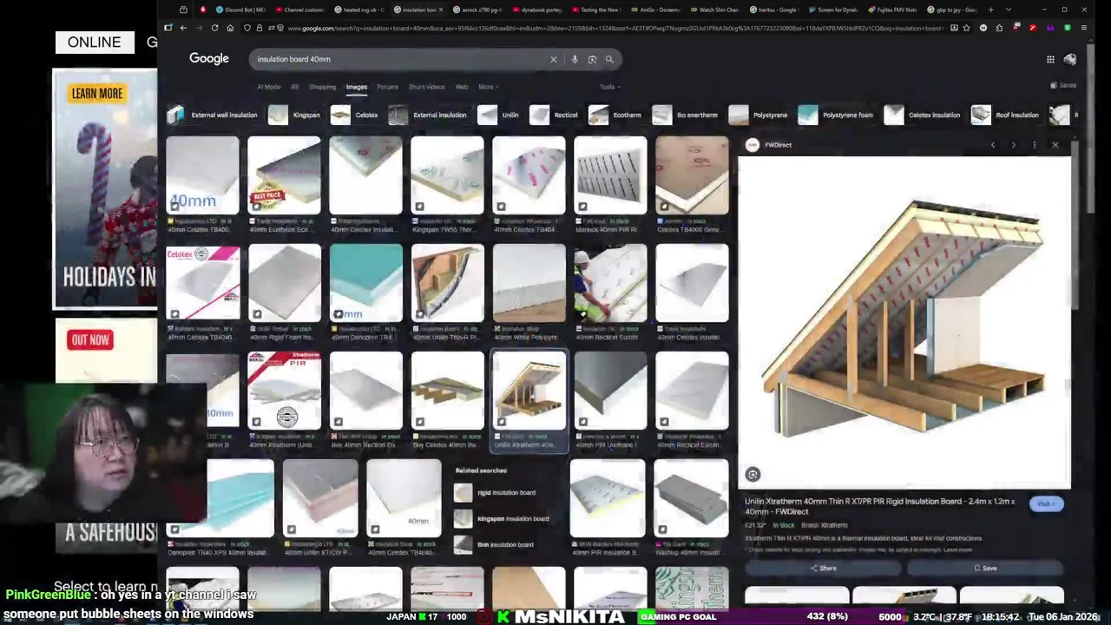Viewport: 1111px width, 625px height.
Task: Show previous image in preview panel
Action: coord(993,145)
